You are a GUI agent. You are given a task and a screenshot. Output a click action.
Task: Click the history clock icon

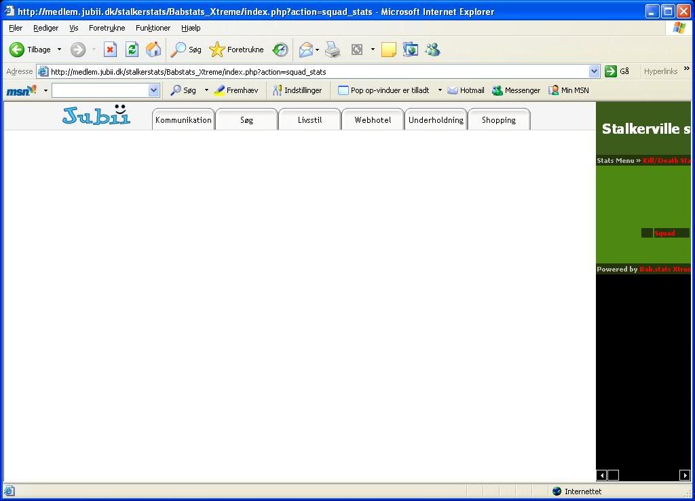point(280,50)
